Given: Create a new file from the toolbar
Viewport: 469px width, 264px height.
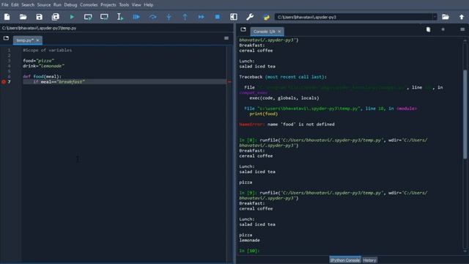Looking at the screenshot, I should point(7,17).
